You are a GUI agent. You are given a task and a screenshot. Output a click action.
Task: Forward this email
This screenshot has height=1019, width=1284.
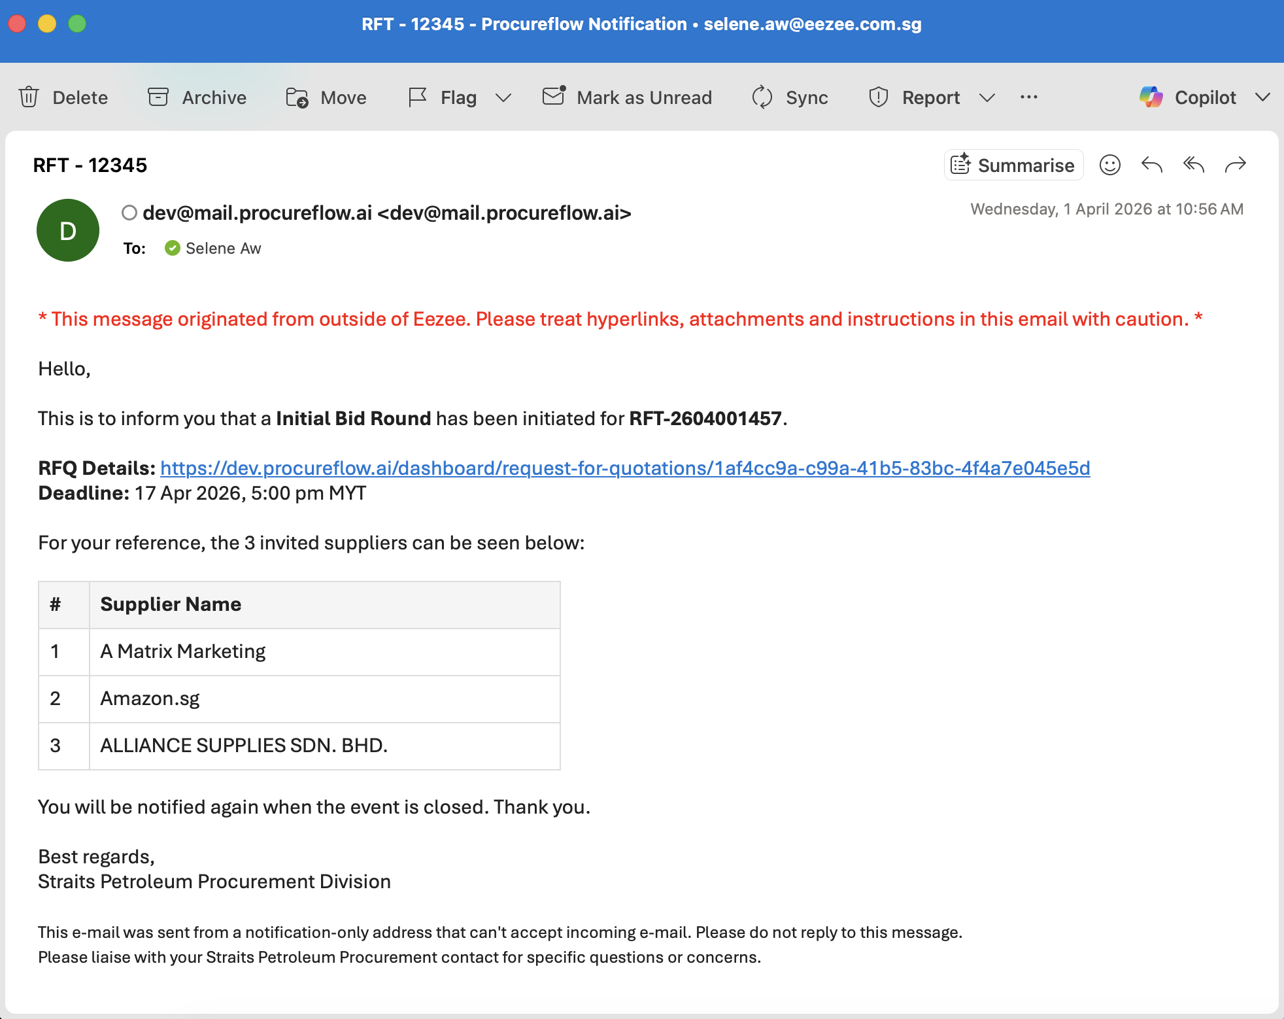pyautogui.click(x=1235, y=165)
